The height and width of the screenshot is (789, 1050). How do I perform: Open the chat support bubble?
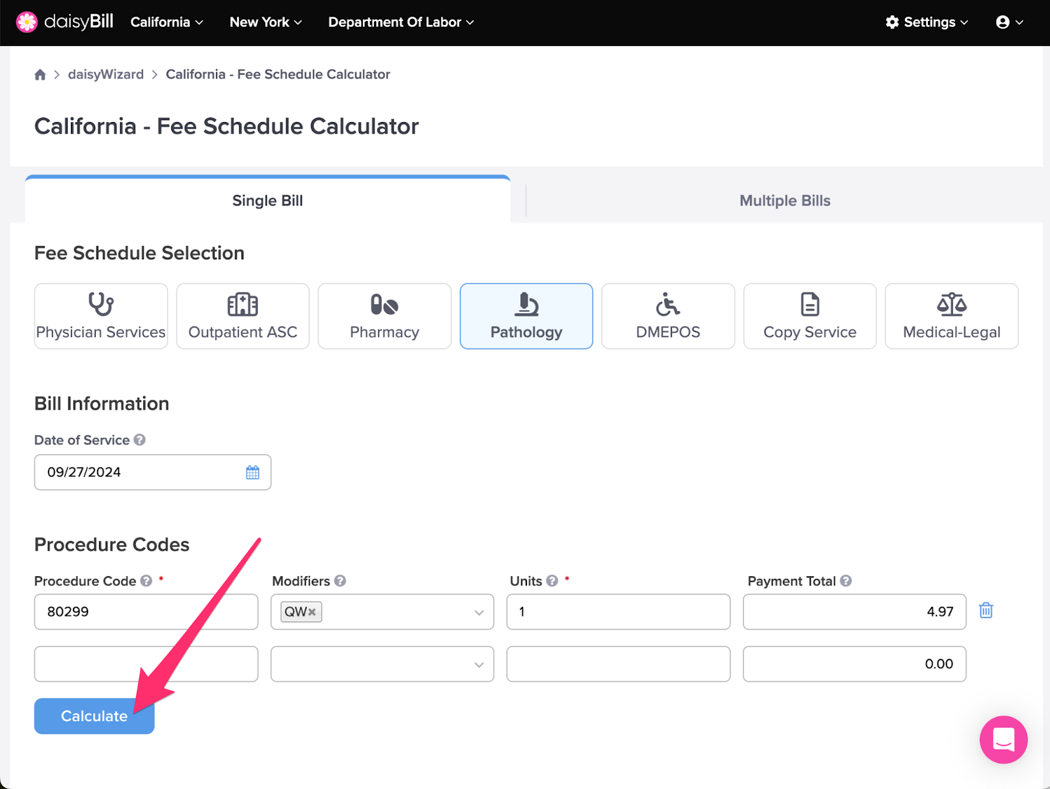[x=1003, y=740]
